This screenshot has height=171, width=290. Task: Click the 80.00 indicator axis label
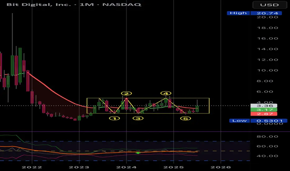[x=267, y=136]
